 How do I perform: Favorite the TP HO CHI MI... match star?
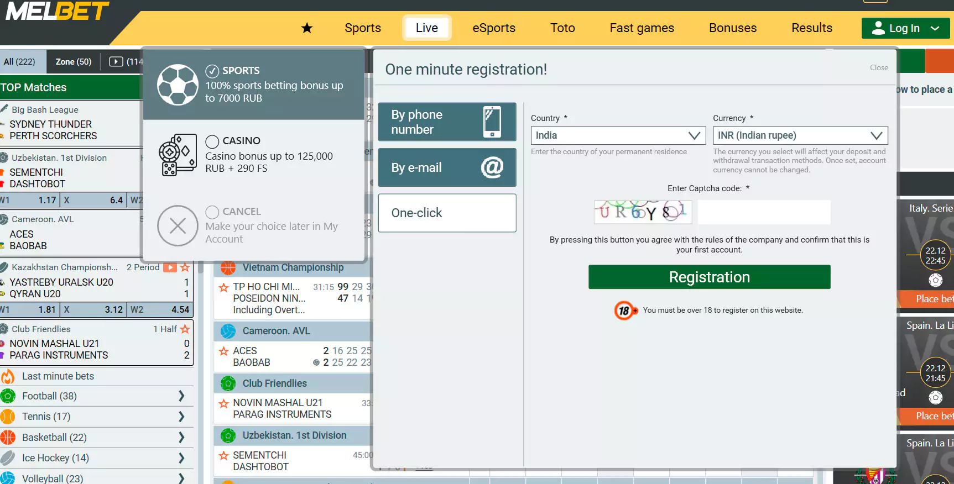224,287
